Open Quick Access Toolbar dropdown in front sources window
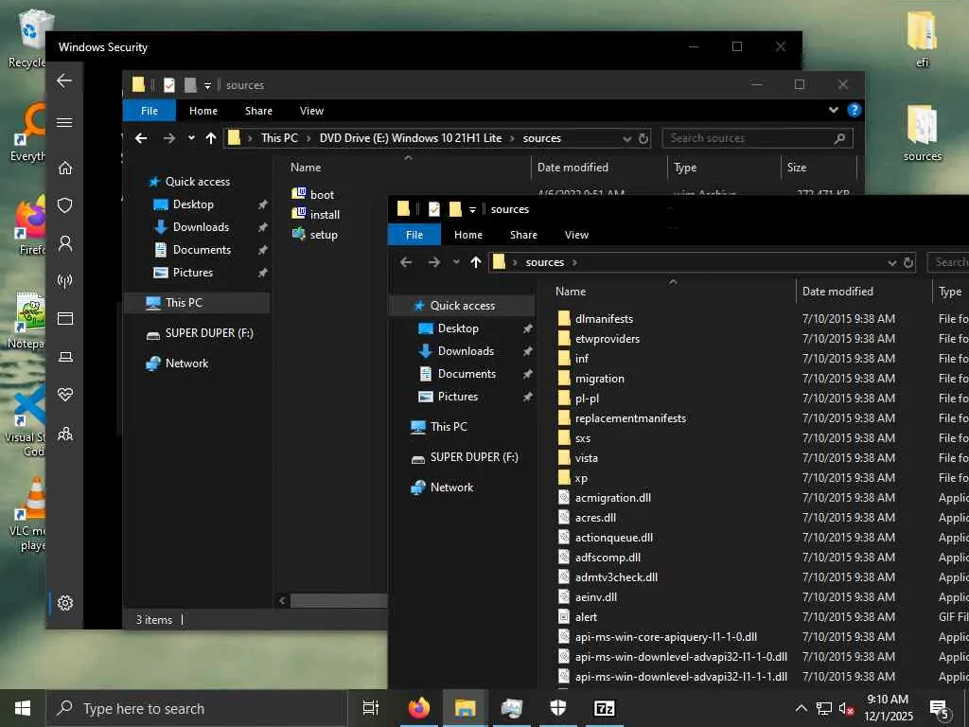This screenshot has height=727, width=969. pyautogui.click(x=472, y=209)
